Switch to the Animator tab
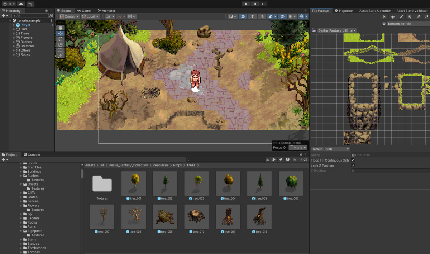430x254 pixels. [x=106, y=11]
